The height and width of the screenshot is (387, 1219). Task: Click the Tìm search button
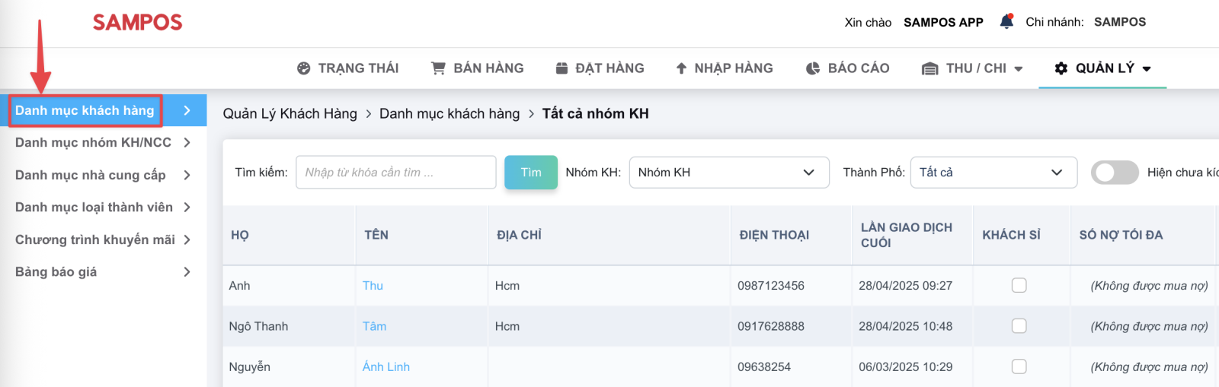click(531, 173)
